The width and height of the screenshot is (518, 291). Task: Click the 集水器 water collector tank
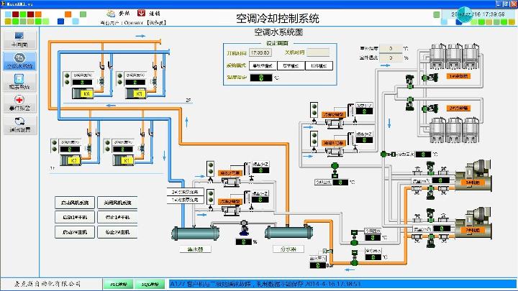point(193,233)
